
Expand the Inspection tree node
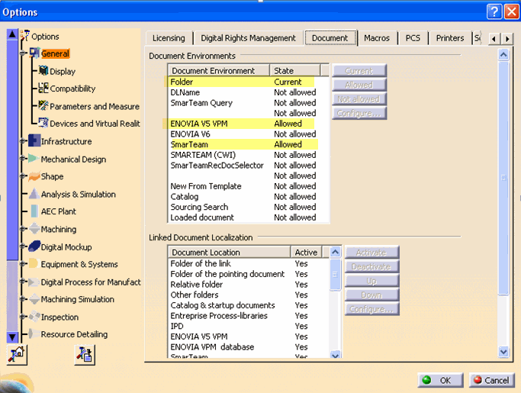[23, 317]
